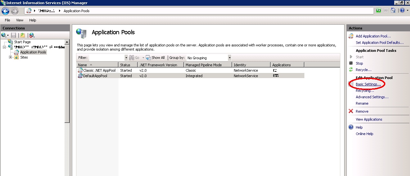The height and width of the screenshot is (176, 410).
Task: Open the Group by No Grouping dropdown
Action: (x=229, y=58)
